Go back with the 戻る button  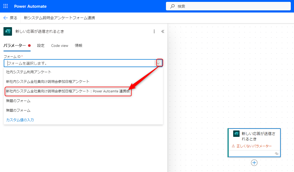pos(10,18)
